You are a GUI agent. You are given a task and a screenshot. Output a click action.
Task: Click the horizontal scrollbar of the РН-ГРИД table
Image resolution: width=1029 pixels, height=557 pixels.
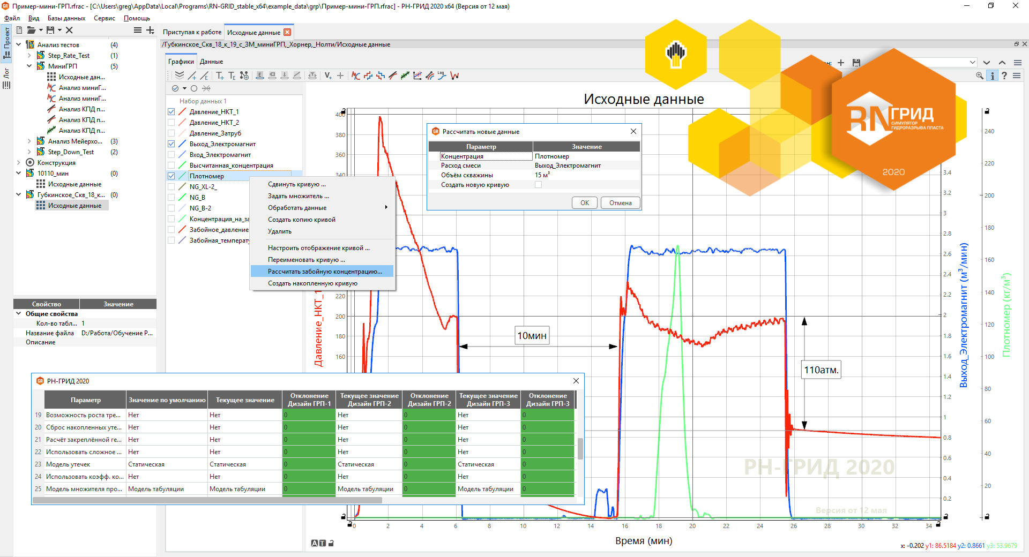(207, 500)
